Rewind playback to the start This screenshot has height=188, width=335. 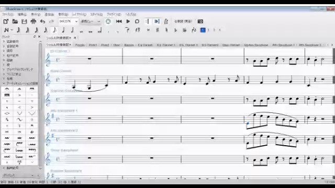[119, 21]
